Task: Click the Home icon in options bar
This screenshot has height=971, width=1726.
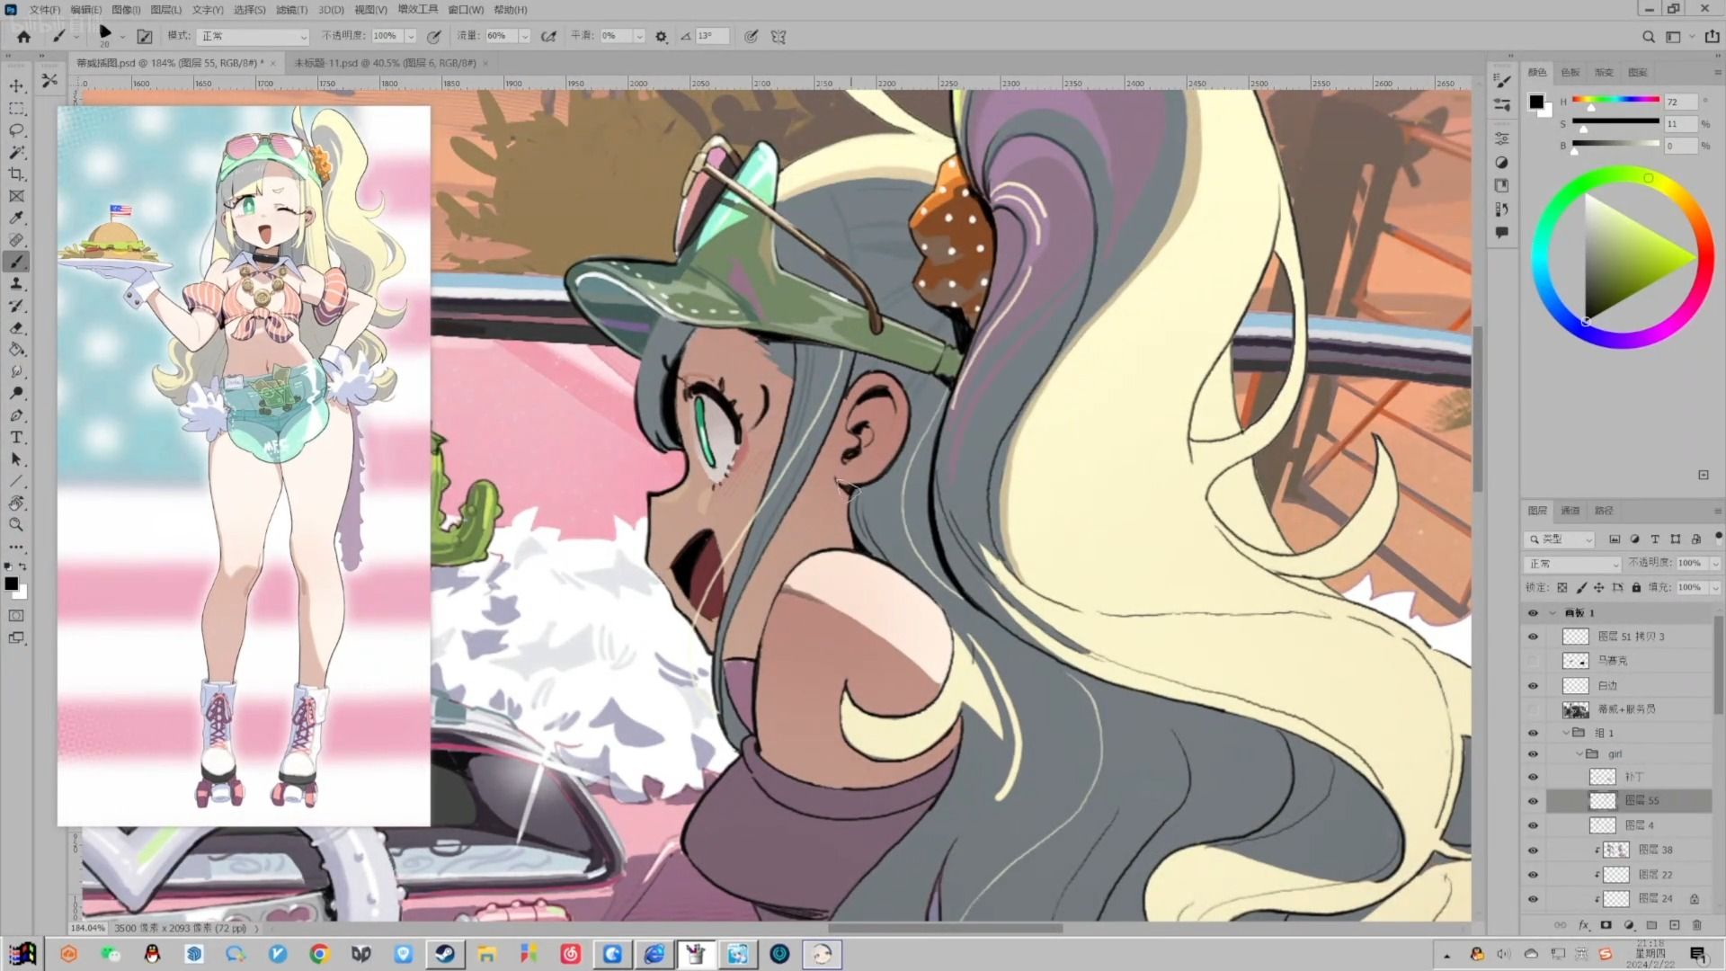Action: point(23,37)
